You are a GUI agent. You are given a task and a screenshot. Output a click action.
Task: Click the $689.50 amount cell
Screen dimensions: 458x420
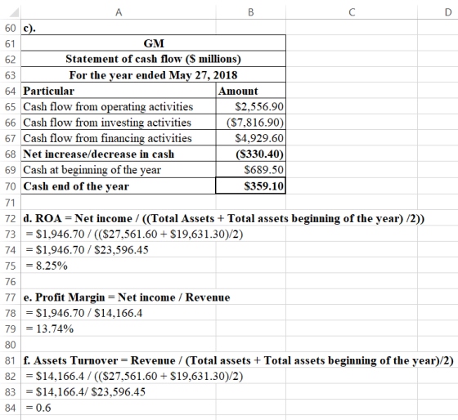click(x=250, y=170)
